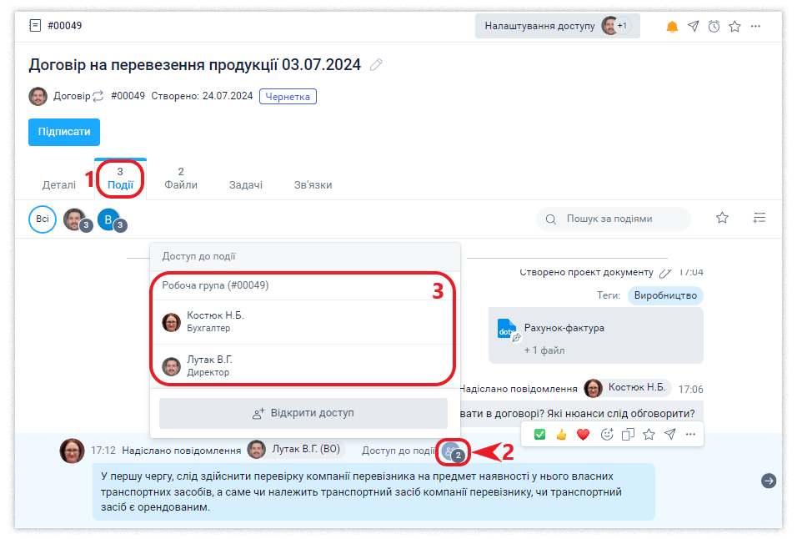This screenshot has height=539, width=797.
Task: React with the thumbs up emoji
Action: (562, 434)
